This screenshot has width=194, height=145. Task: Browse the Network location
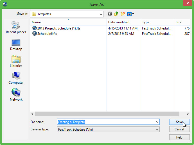tap(16, 95)
